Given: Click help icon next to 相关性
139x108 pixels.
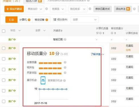Looking at the screenshot, I should pos(65,68).
